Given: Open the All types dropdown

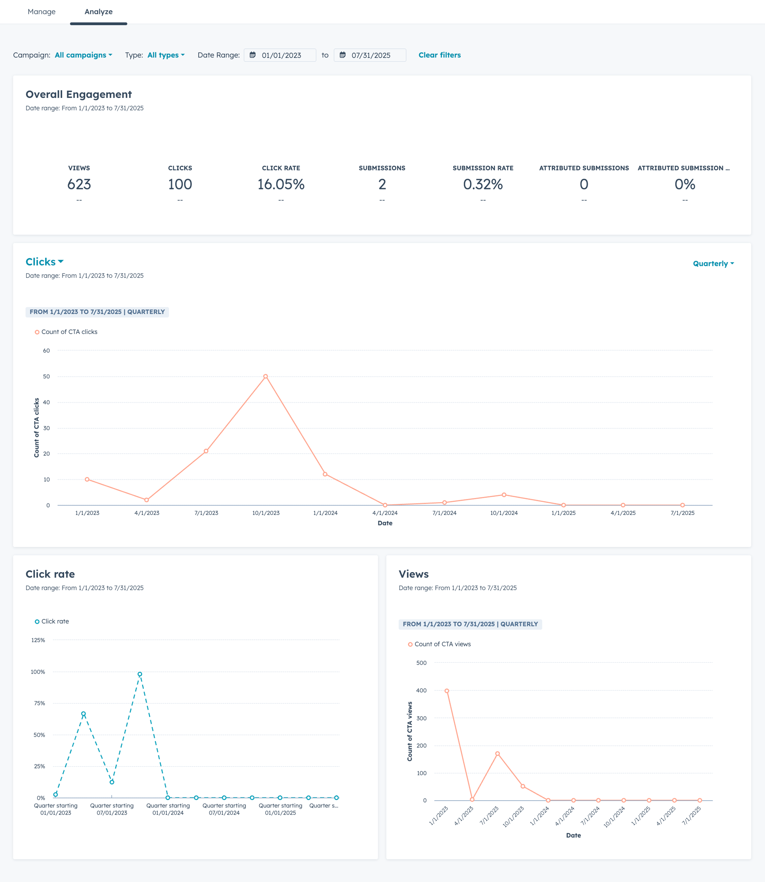Looking at the screenshot, I should [x=166, y=55].
